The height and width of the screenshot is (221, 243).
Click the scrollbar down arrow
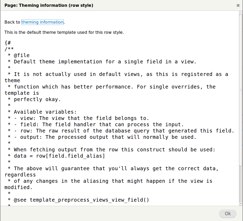point(241,204)
